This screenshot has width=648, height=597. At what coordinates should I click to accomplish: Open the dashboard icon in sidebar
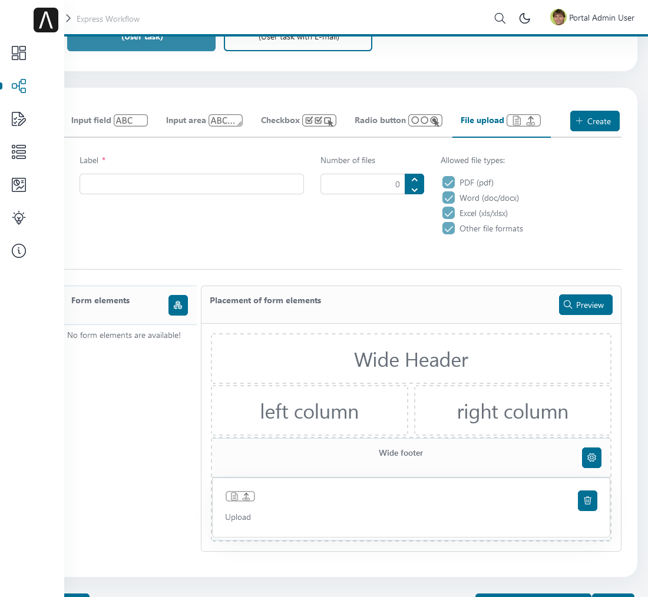click(x=19, y=53)
